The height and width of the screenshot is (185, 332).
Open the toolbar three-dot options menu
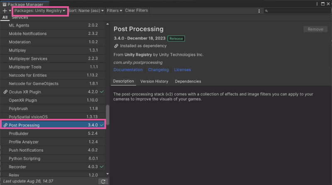tap(259, 11)
